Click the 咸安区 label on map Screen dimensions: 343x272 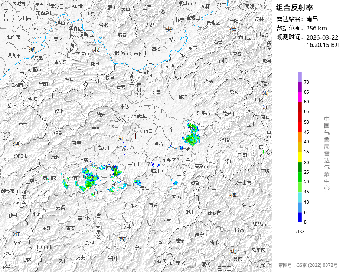(60, 62)
